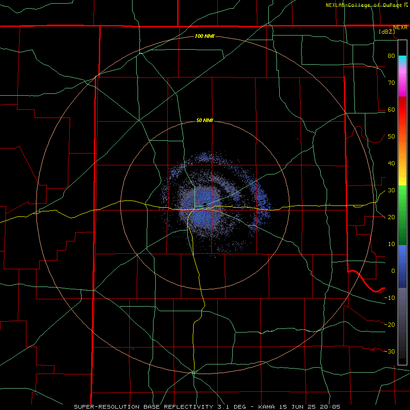
Task: Select the [dBZ] unit label
Action: click(387, 31)
